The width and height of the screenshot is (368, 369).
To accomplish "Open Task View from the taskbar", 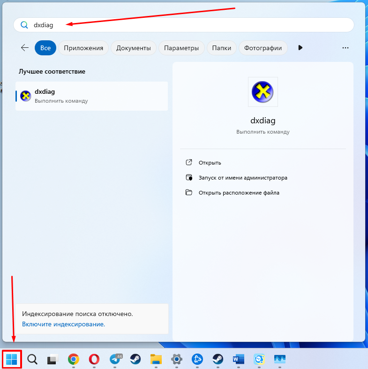I will pos(53,359).
